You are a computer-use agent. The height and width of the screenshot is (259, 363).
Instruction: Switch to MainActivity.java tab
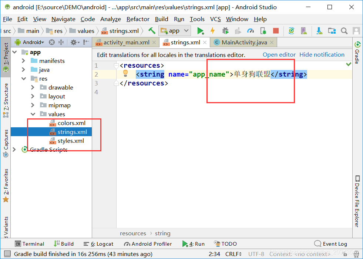pyautogui.click(x=244, y=43)
